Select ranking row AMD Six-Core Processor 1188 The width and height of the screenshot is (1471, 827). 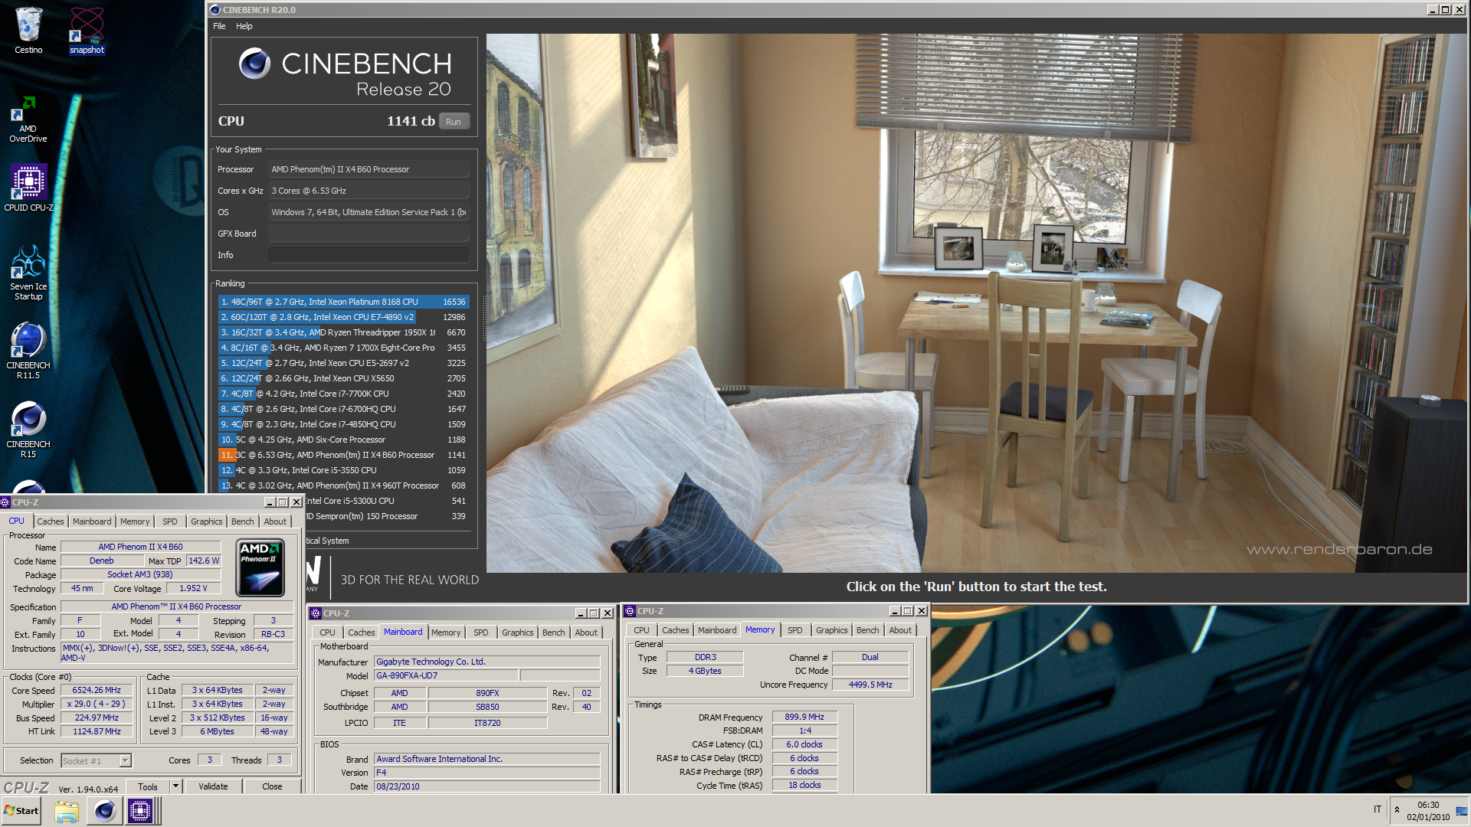coord(343,440)
